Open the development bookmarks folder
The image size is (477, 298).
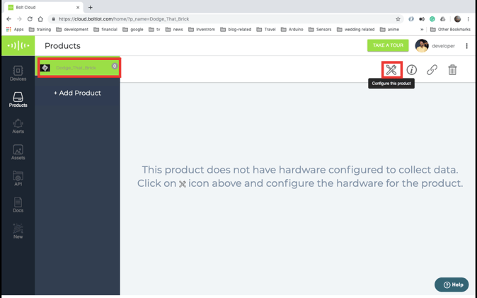pos(72,30)
